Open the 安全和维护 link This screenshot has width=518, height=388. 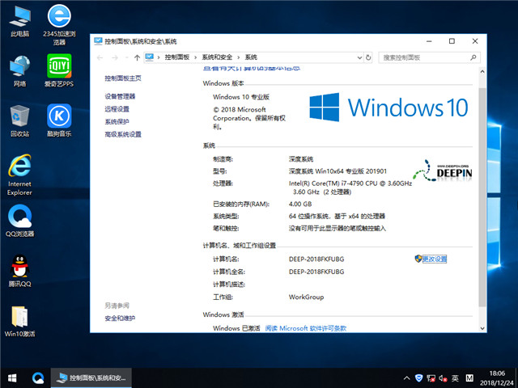tap(120, 318)
